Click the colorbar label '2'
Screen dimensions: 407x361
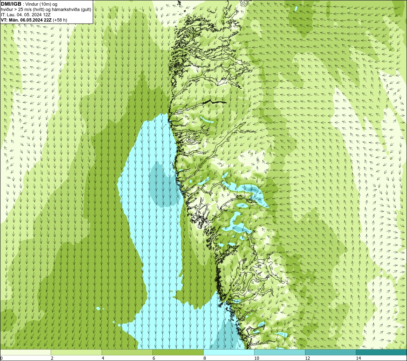[52, 358]
